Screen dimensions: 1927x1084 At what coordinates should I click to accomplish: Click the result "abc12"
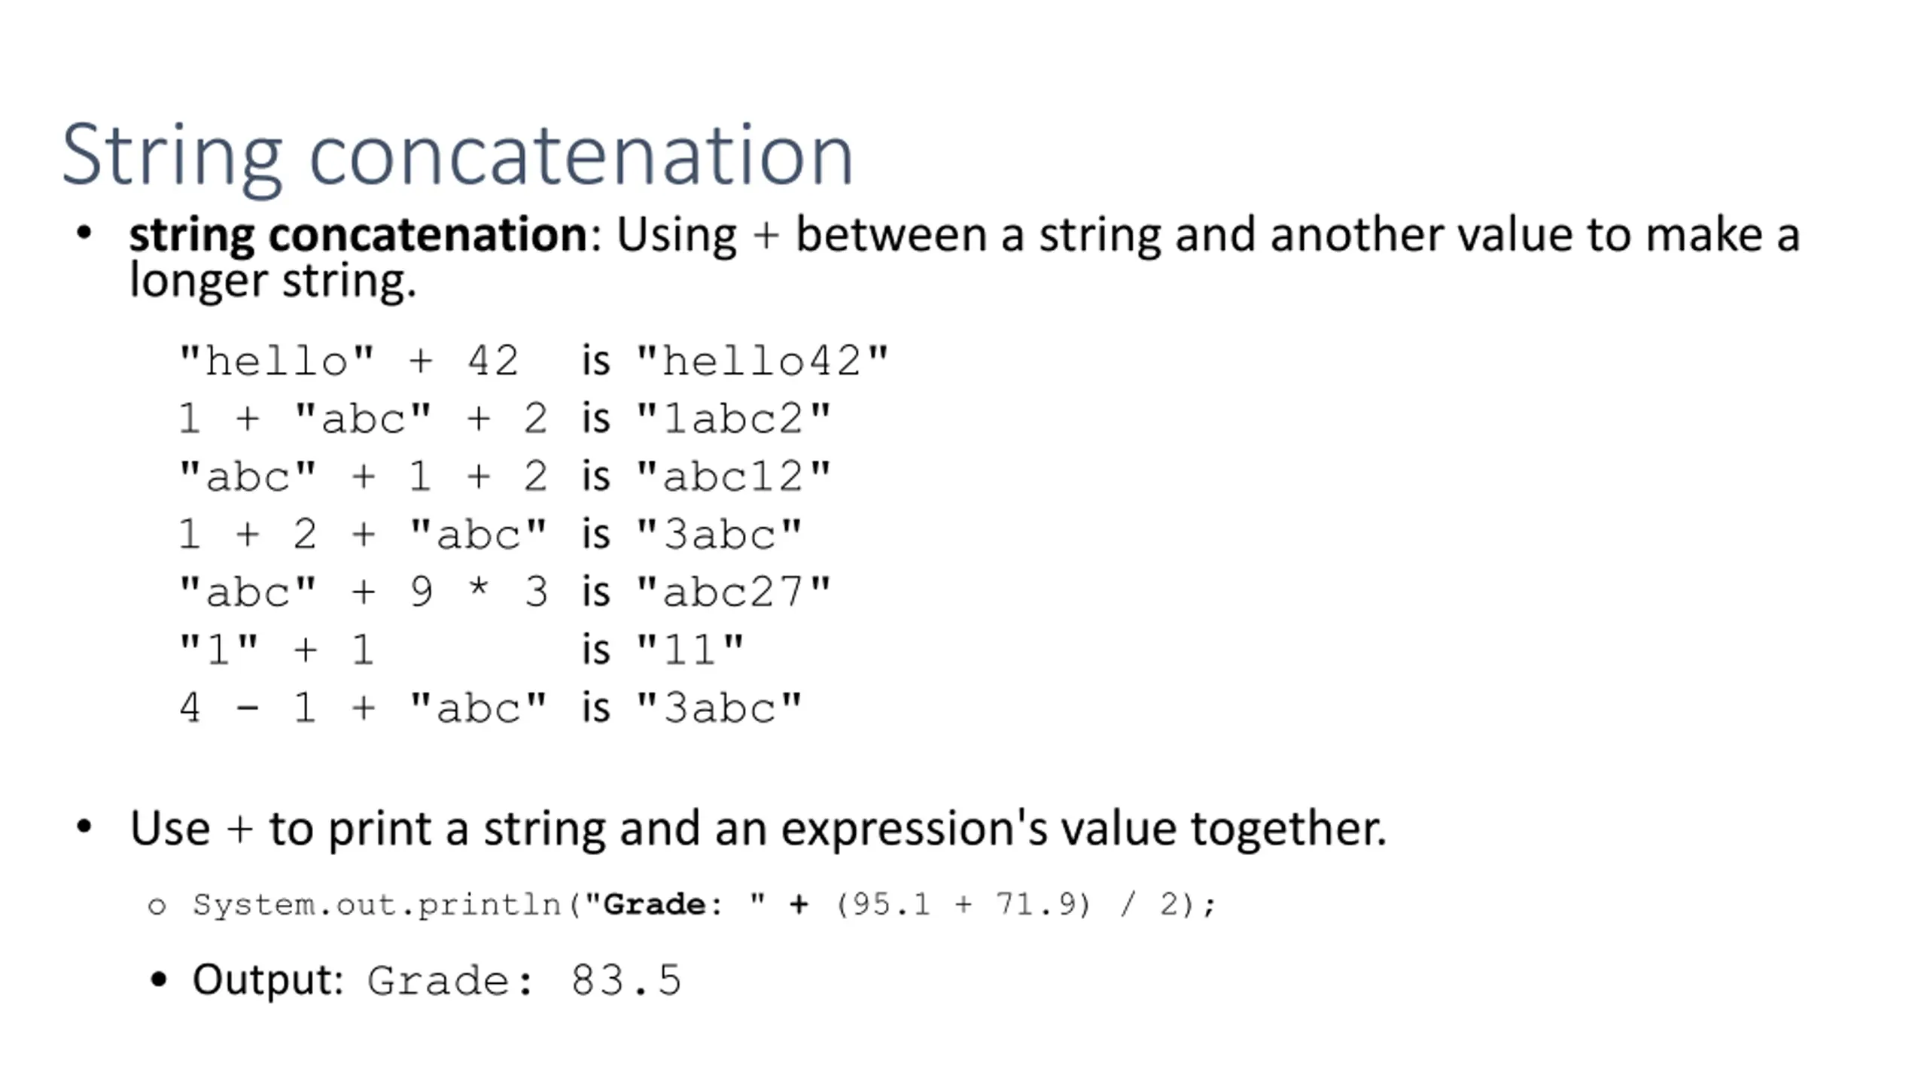733,477
